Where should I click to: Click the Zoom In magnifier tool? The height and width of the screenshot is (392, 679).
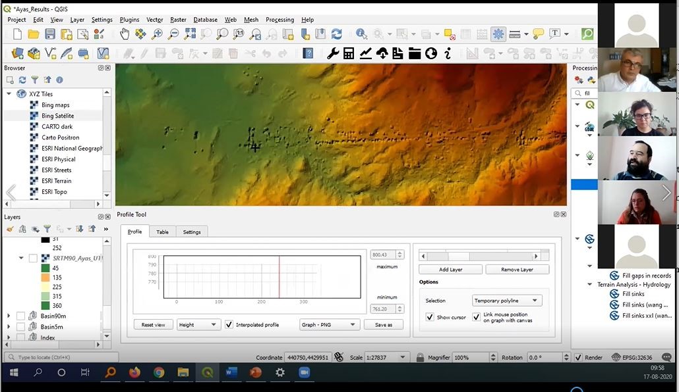pyautogui.click(x=158, y=34)
